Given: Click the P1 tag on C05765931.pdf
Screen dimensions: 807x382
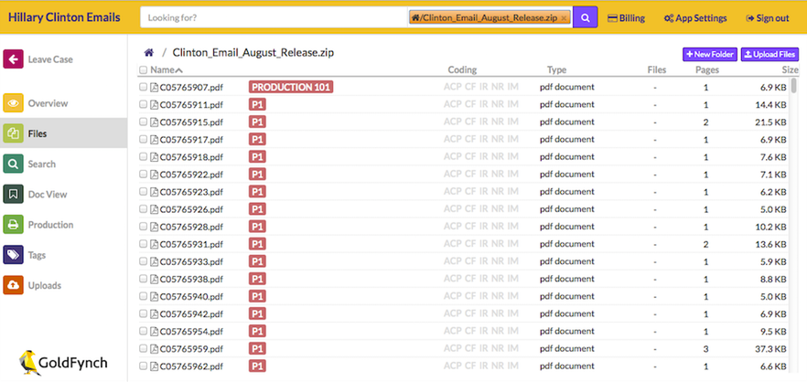Looking at the screenshot, I should point(257,244).
